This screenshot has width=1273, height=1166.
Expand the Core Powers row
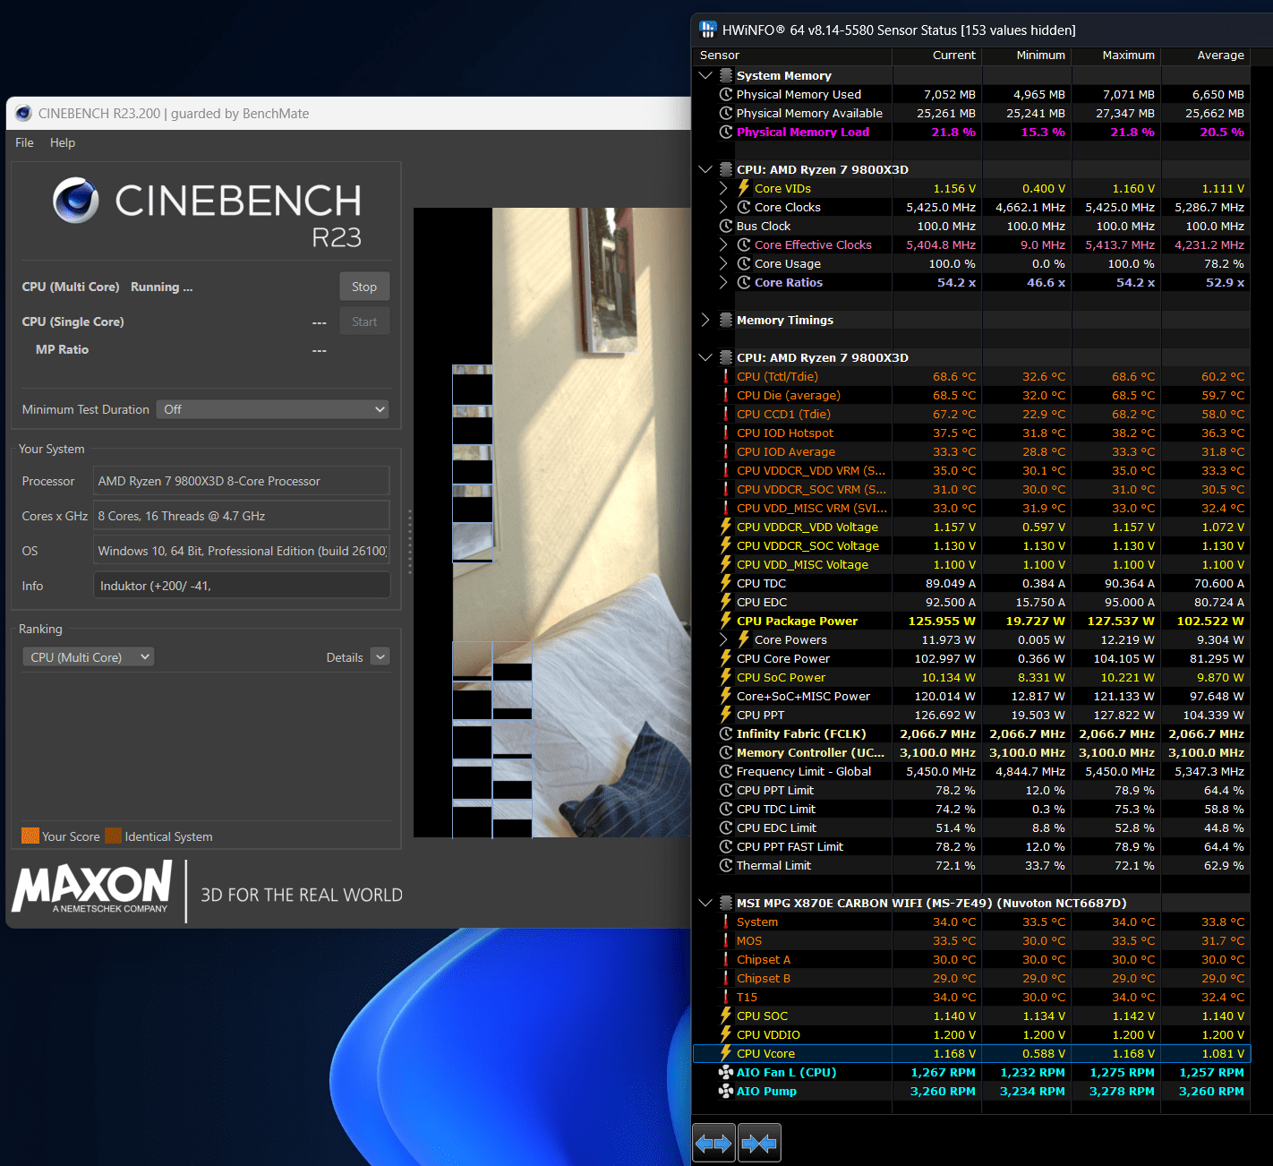click(x=723, y=639)
